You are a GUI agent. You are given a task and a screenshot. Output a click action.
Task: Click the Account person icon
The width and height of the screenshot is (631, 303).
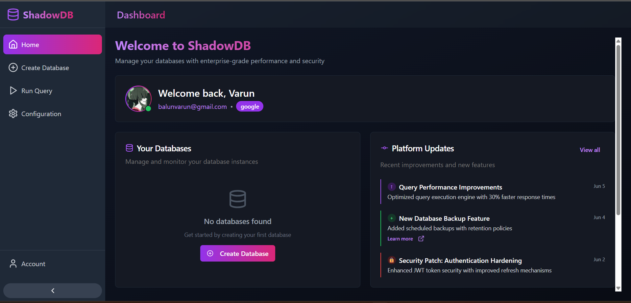13,264
